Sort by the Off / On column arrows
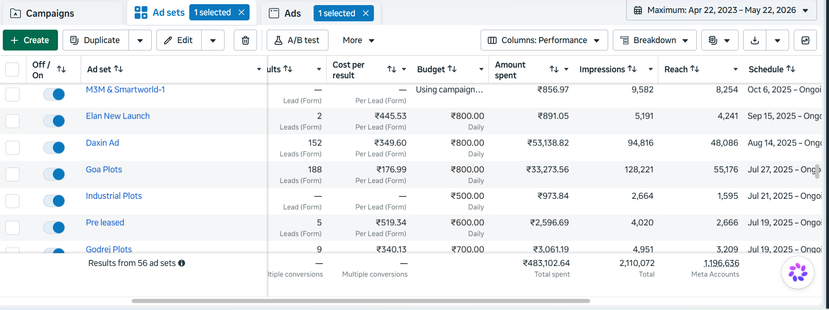 [x=61, y=70]
